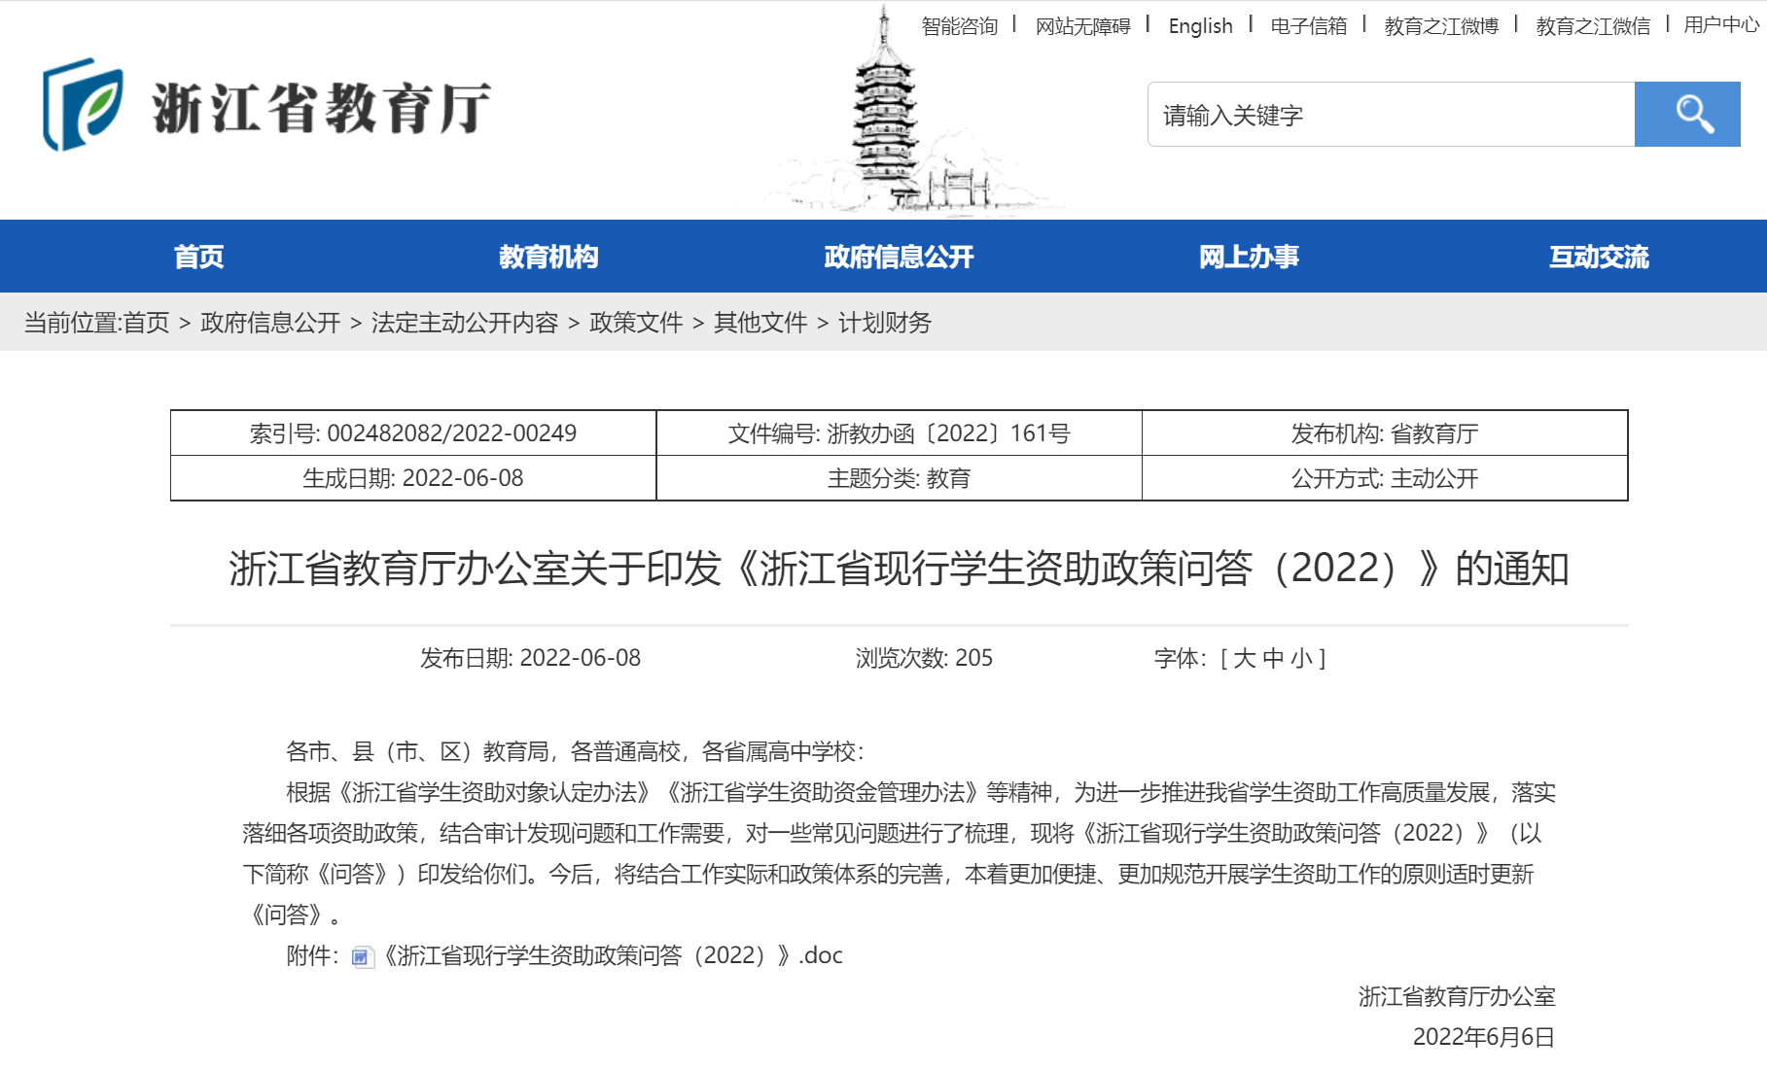This screenshot has height=1071, width=1767.
Task: Click index number cell 002482082/2022-00249
Action: point(413,433)
